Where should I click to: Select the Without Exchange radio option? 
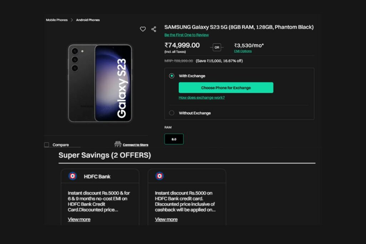pos(172,113)
